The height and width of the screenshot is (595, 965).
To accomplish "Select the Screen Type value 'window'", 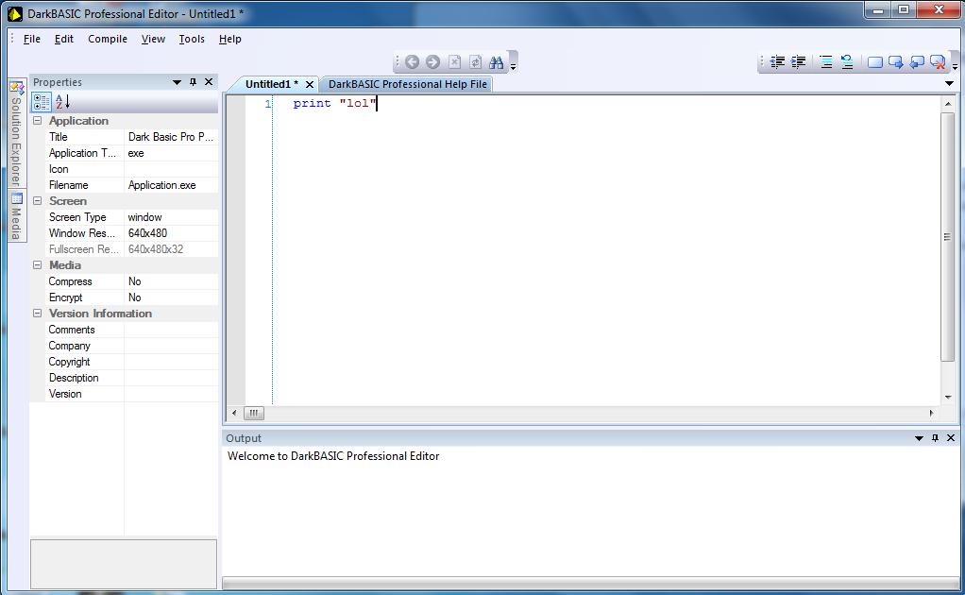I will [171, 217].
